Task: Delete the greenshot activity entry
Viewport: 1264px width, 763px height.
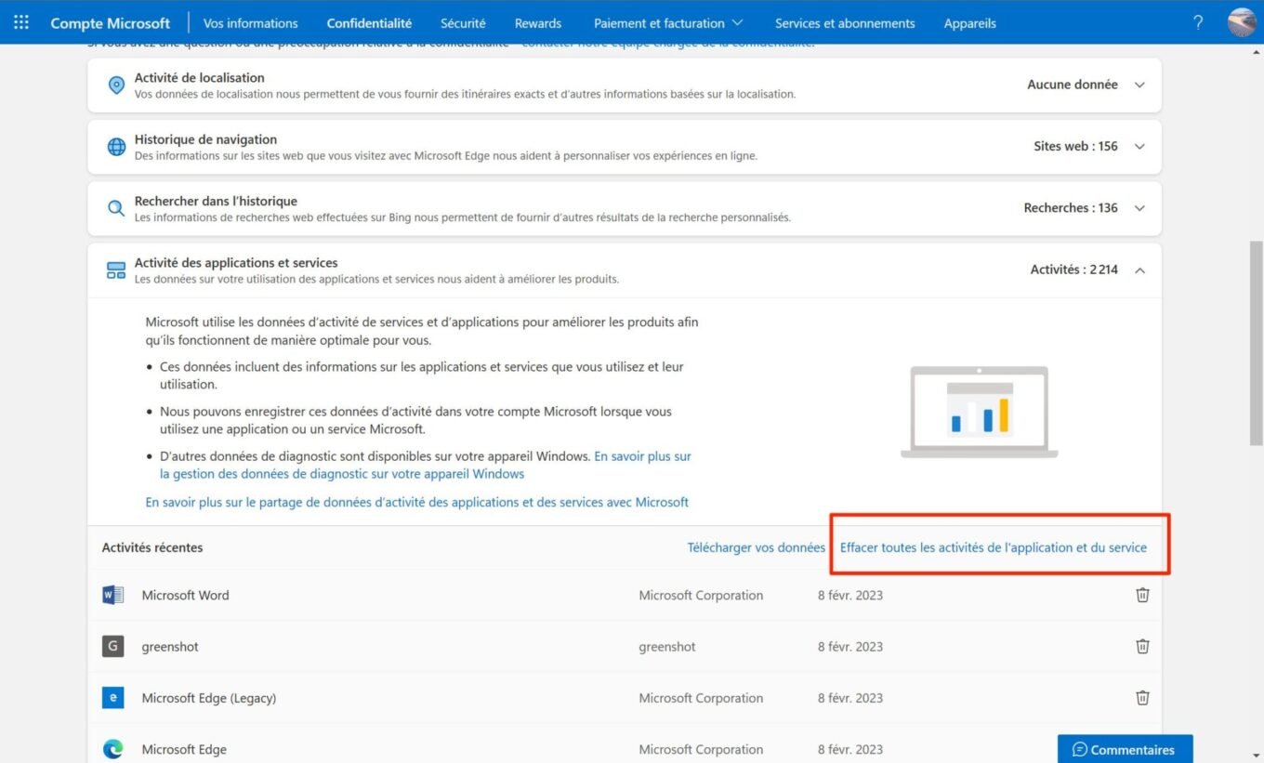Action: 1142,646
